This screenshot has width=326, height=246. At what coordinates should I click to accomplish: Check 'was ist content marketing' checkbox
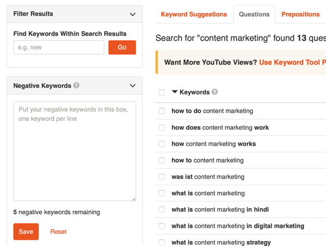click(x=162, y=177)
